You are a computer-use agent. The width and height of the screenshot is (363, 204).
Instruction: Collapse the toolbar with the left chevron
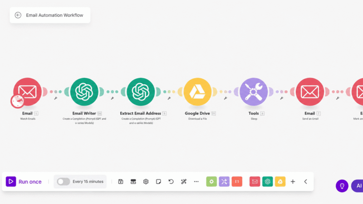305,182
